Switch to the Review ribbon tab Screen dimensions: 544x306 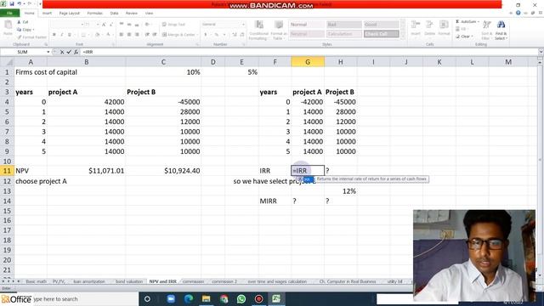[x=132, y=14]
